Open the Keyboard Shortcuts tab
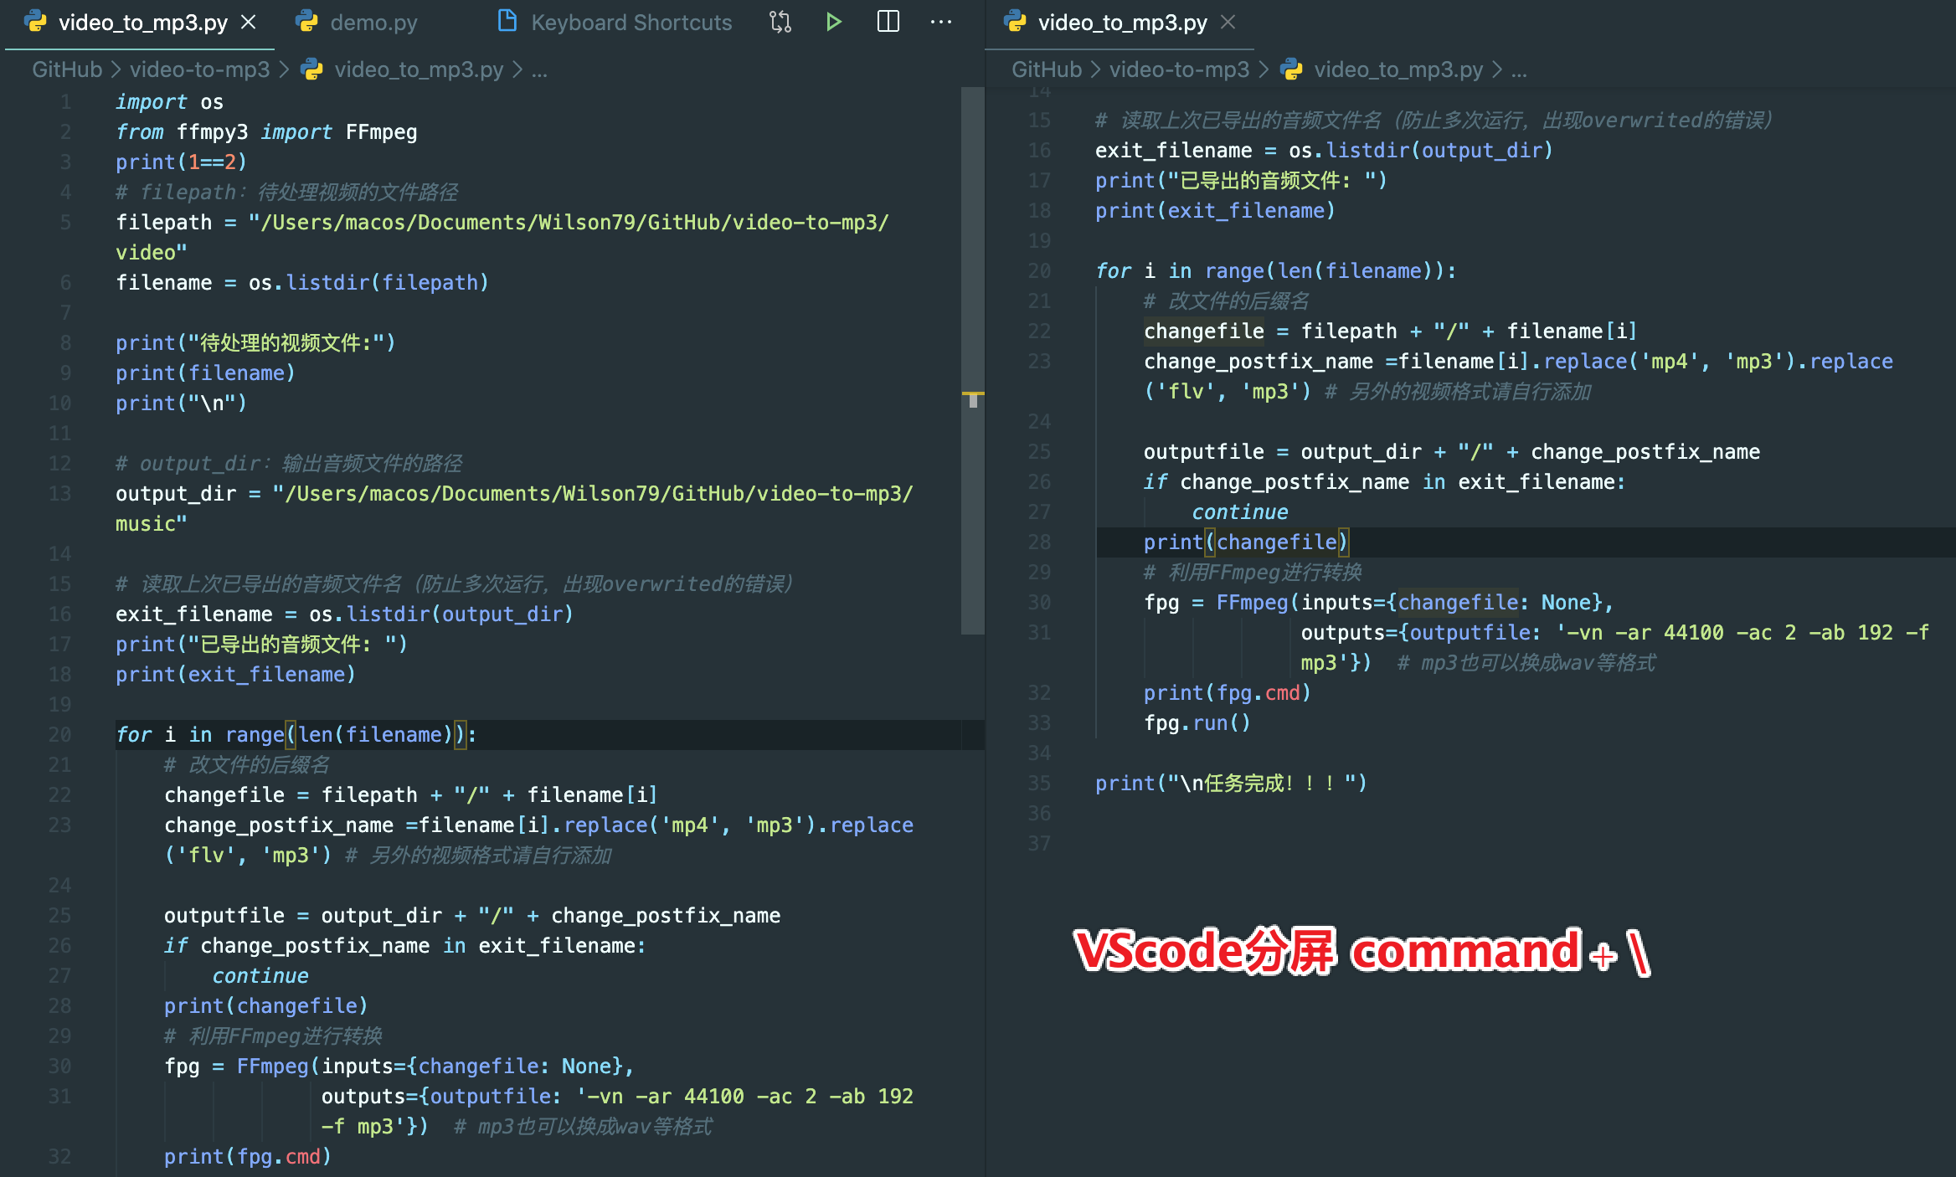 click(631, 23)
